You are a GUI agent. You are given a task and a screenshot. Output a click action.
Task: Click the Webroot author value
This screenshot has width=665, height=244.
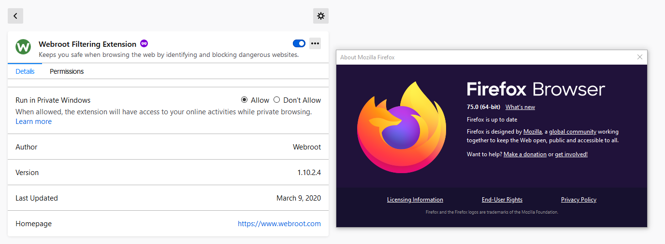pos(307,147)
